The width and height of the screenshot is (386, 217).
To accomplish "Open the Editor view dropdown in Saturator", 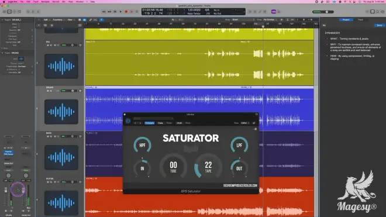I will click(245, 123).
